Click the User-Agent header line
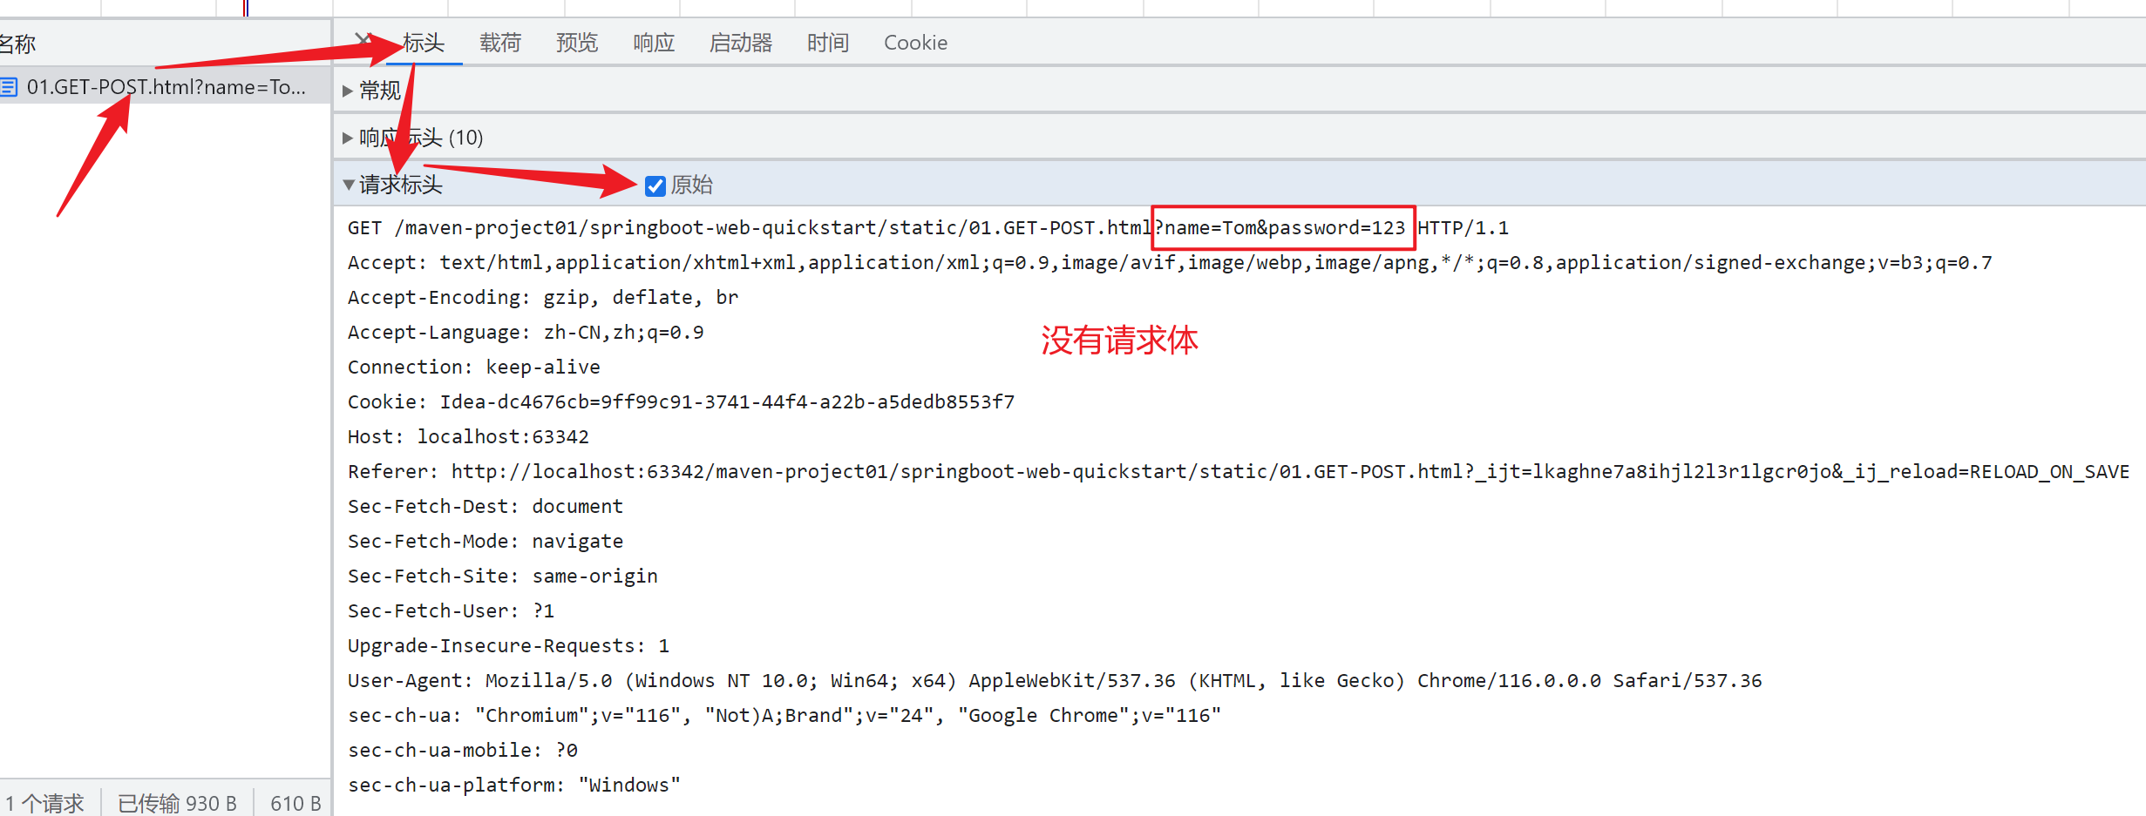 coord(1055,680)
